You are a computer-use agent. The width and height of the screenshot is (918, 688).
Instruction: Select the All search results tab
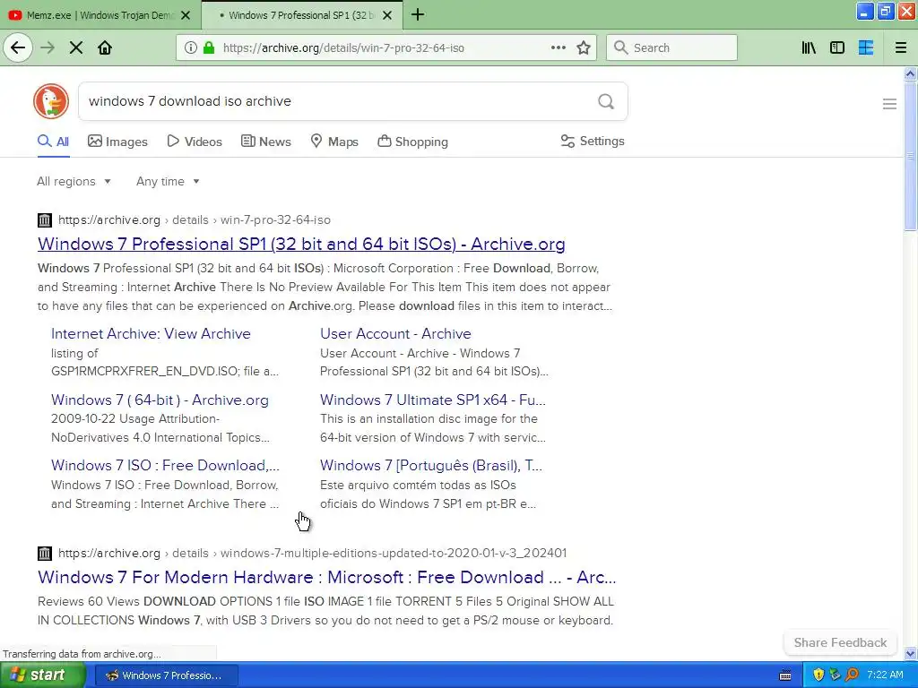(x=53, y=142)
